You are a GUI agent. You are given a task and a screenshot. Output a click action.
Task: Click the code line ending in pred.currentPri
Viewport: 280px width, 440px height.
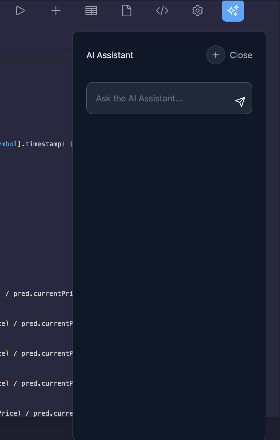(42, 294)
